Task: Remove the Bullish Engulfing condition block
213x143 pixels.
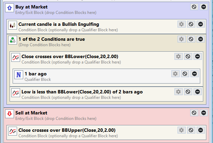Action: [200, 24]
